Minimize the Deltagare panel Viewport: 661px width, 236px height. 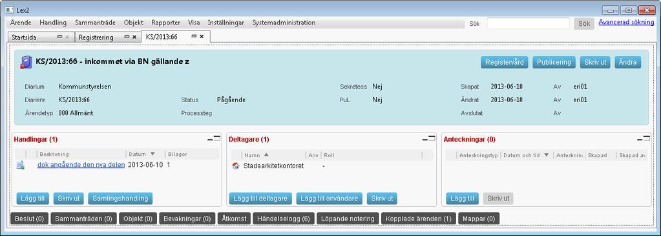[x=425, y=139]
